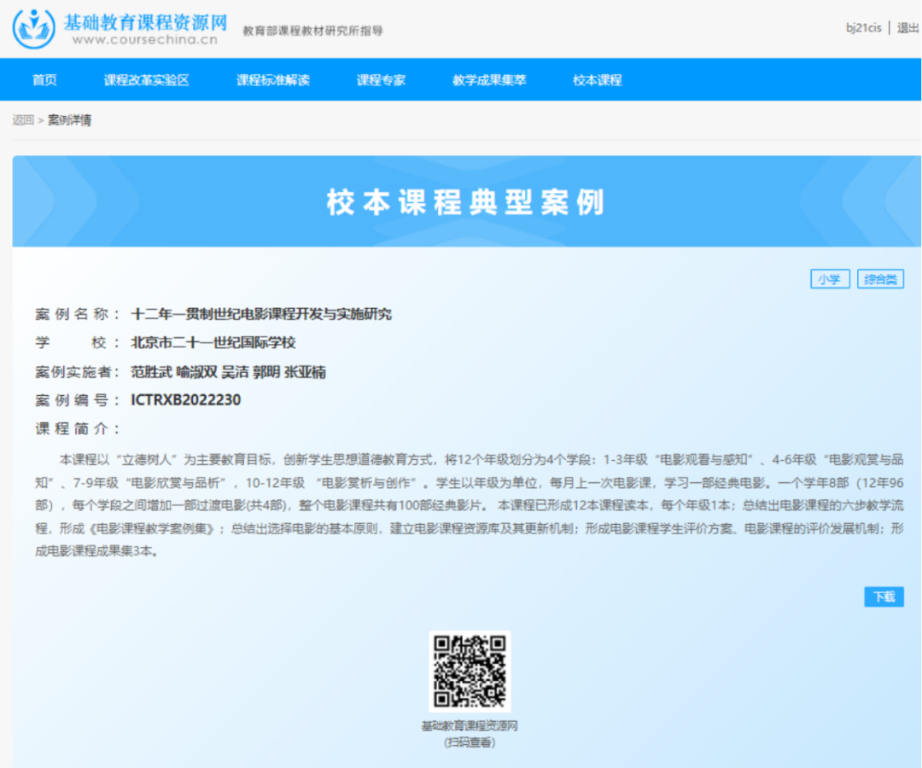Screen dimensions: 922x768
Task: Click the bj21cis username link
Action: [x=863, y=27]
